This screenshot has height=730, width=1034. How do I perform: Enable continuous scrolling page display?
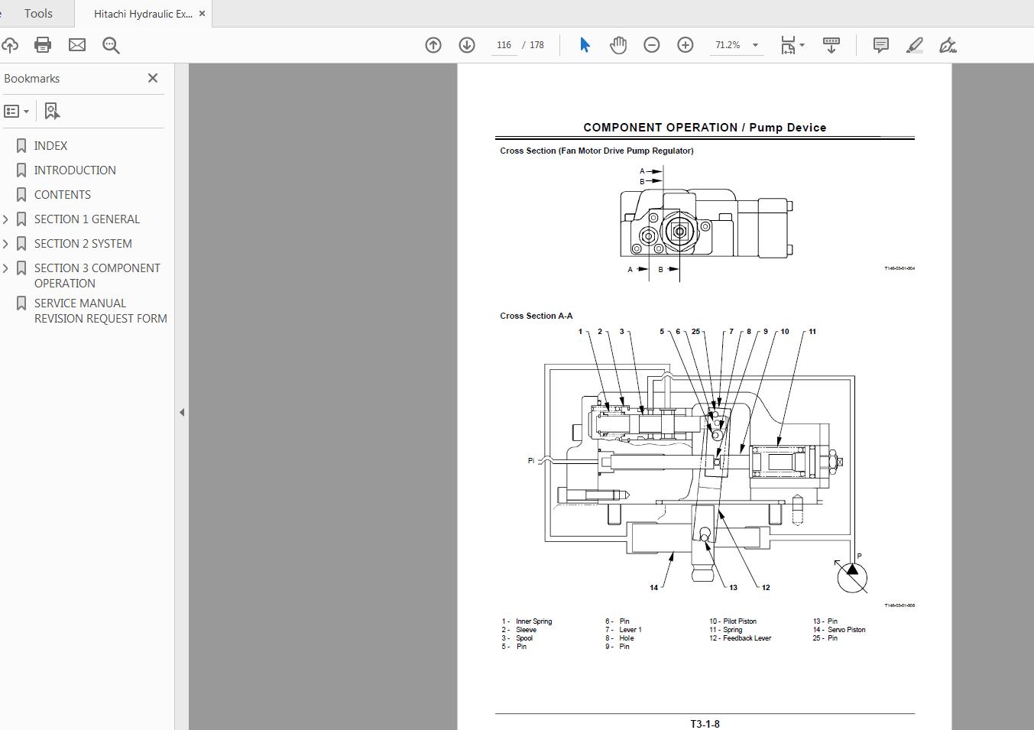tap(831, 44)
